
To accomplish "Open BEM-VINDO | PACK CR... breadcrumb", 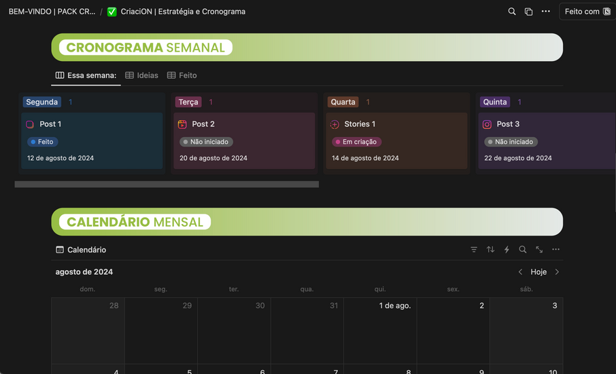I will [x=52, y=12].
